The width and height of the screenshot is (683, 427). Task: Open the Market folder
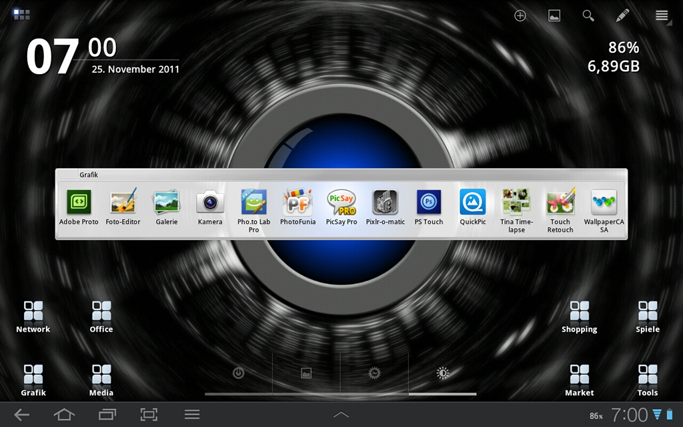coord(580,380)
